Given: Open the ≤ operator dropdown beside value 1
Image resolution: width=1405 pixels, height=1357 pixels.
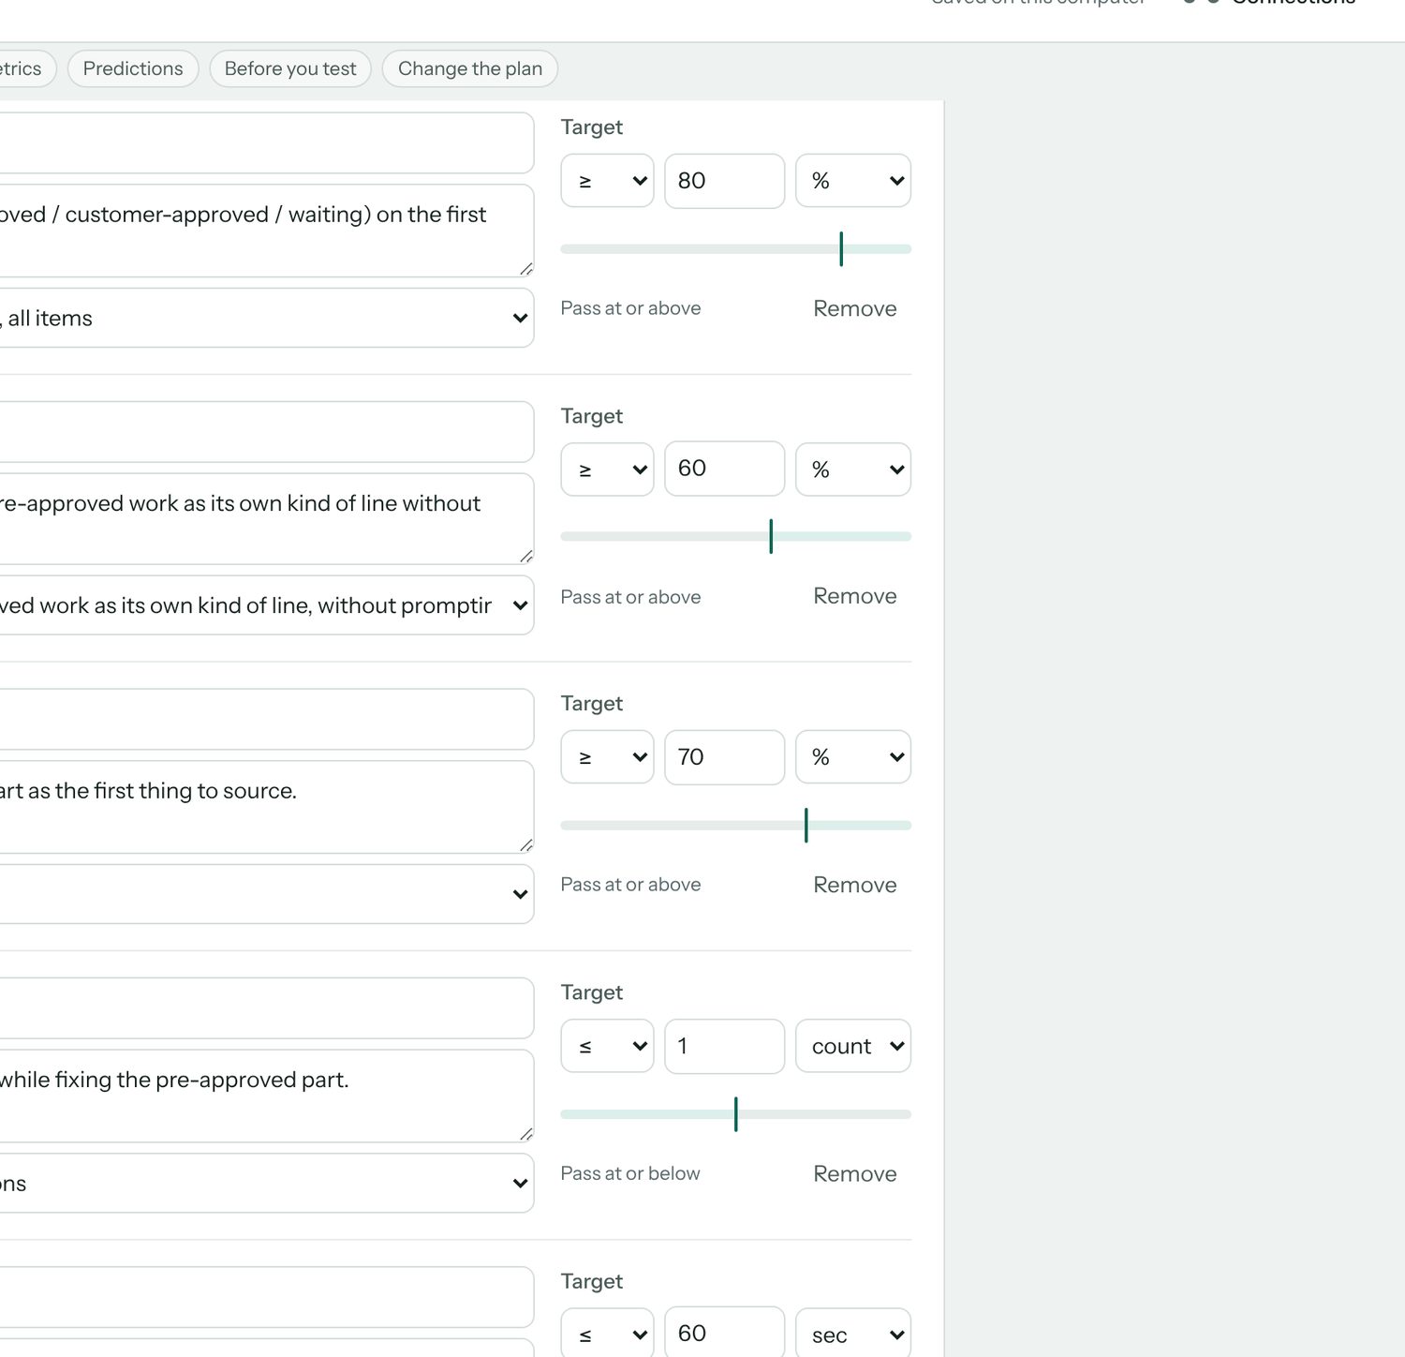Looking at the screenshot, I should (x=607, y=1046).
